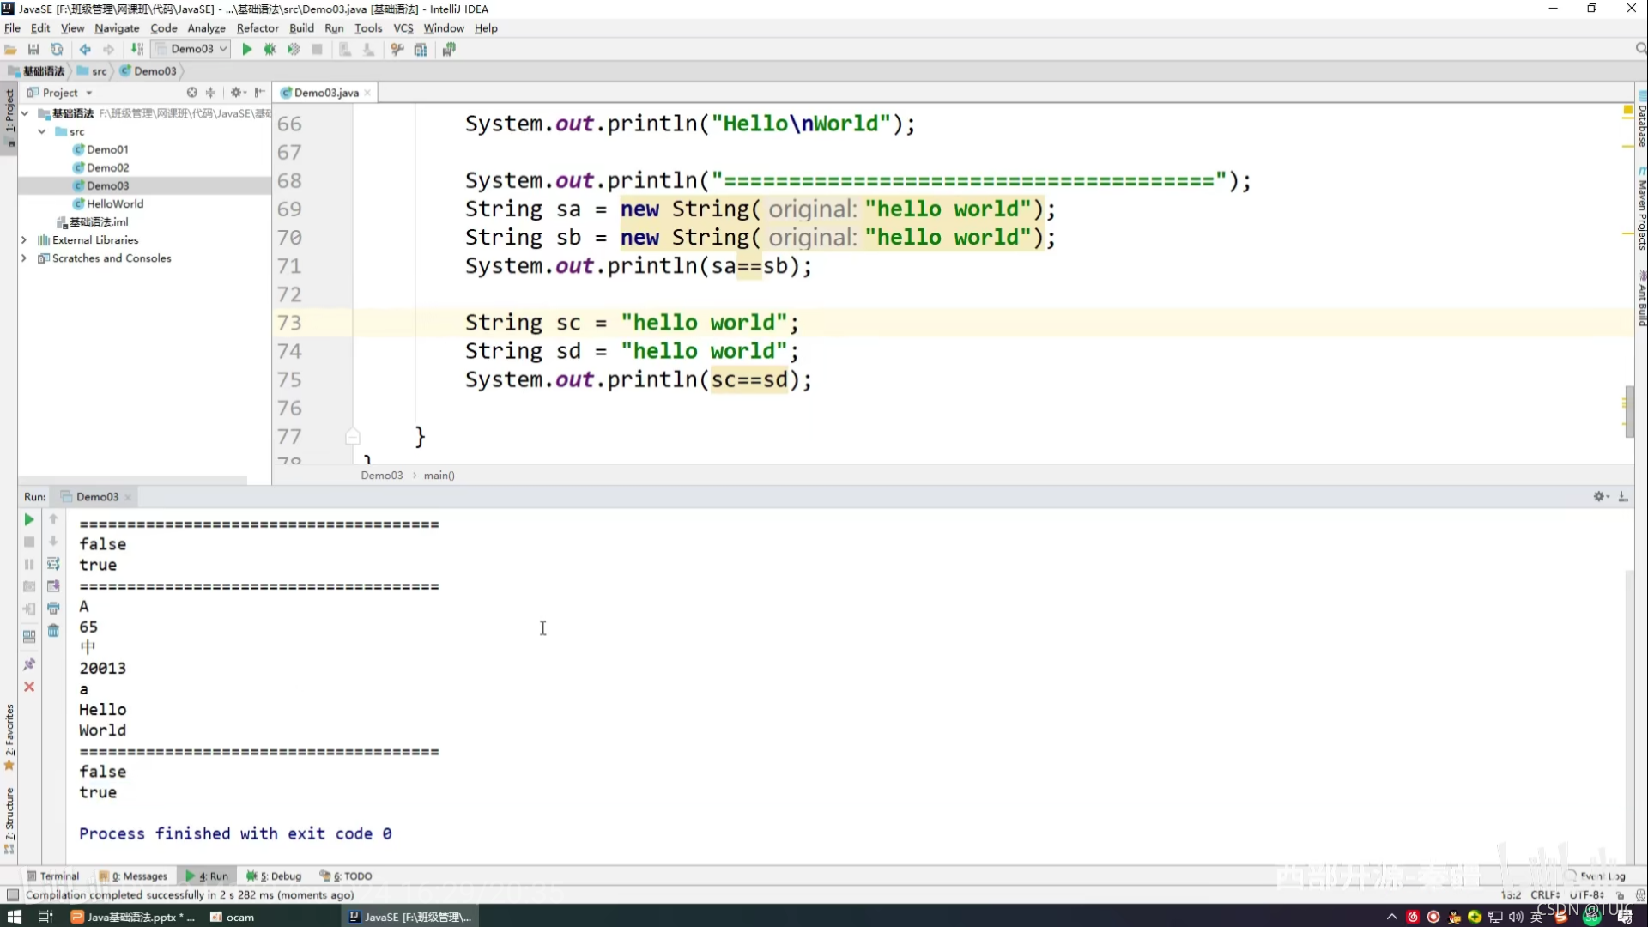Run Demo03 using the green play toolbar button

[247, 50]
